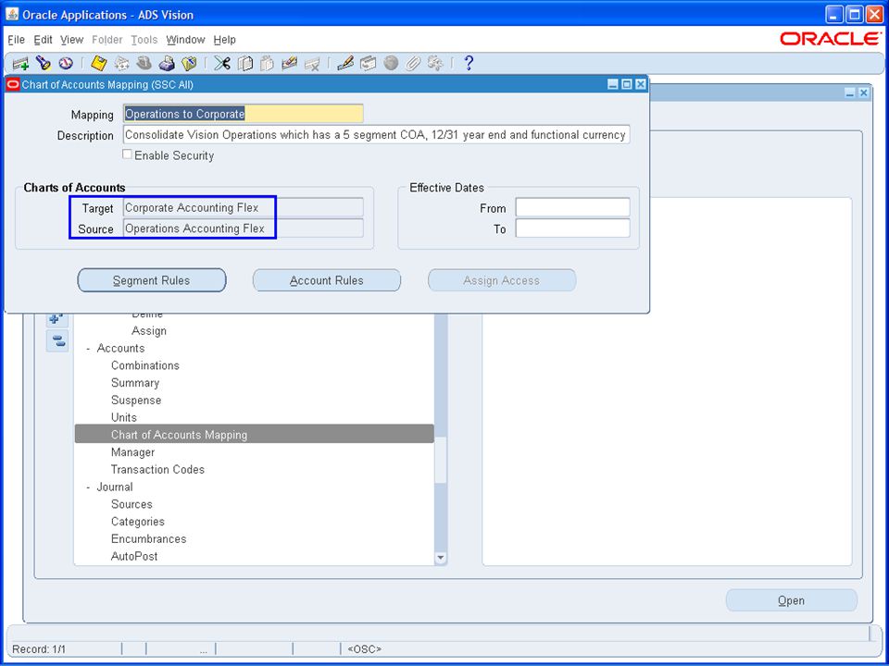This screenshot has width=889, height=666.
Task: Click the Mapping name field
Action: [244, 114]
